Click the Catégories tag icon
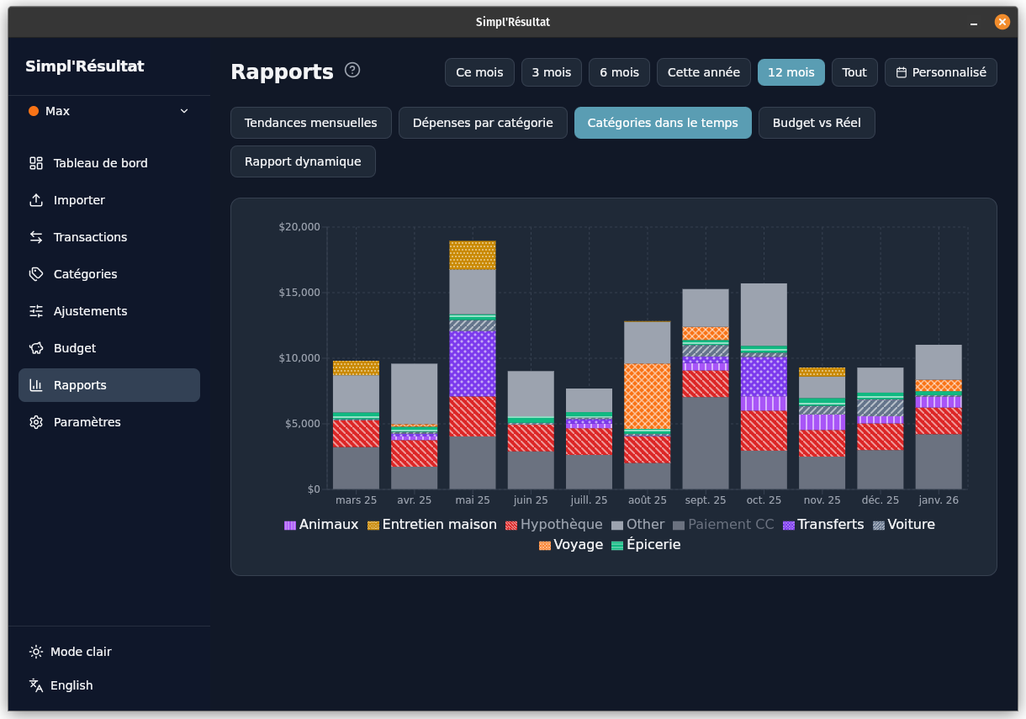Image resolution: width=1026 pixels, height=719 pixels. tap(36, 274)
